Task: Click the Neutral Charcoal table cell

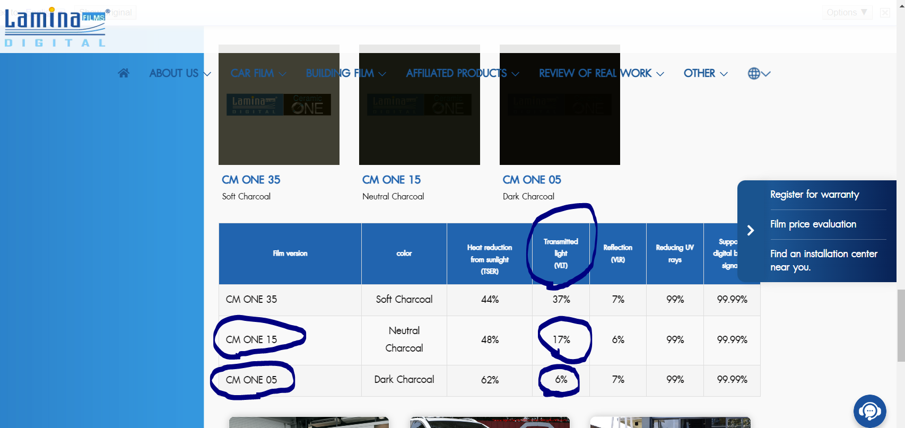Action: tap(404, 339)
